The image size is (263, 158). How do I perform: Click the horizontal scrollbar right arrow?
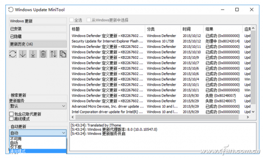tap(248, 117)
